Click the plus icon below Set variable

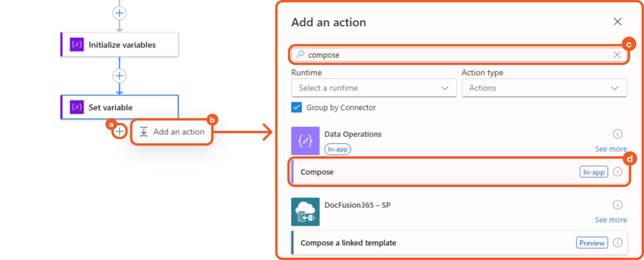[x=119, y=131]
